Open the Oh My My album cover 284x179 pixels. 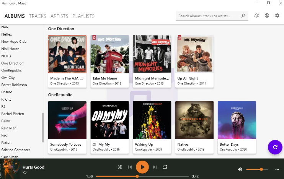pyautogui.click(x=109, y=120)
